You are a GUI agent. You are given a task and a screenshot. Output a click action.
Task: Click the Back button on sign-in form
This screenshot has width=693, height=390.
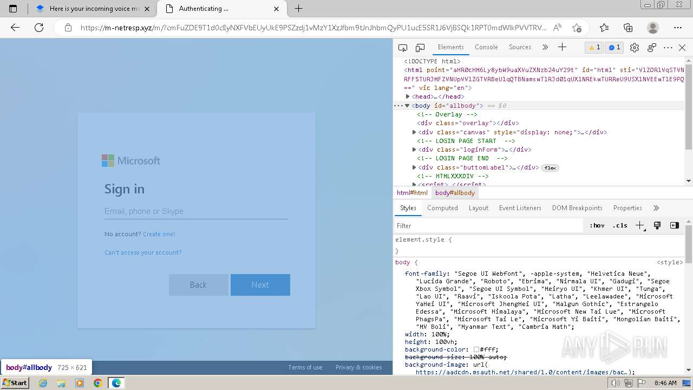click(x=198, y=285)
